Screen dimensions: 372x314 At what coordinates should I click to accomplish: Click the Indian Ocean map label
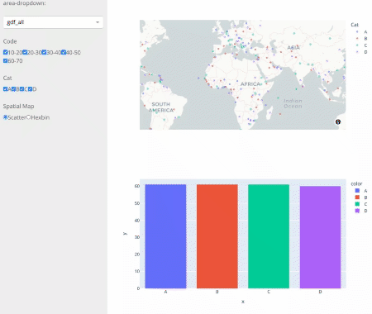(293, 103)
